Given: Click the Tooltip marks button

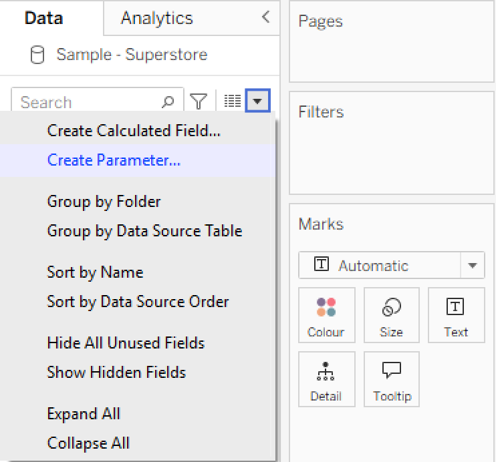Looking at the screenshot, I should coord(392,379).
